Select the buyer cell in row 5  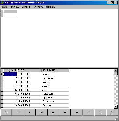[55, 90]
